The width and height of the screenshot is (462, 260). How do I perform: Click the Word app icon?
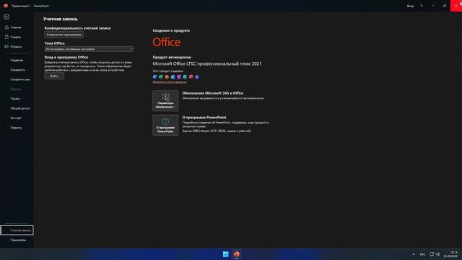155,77
